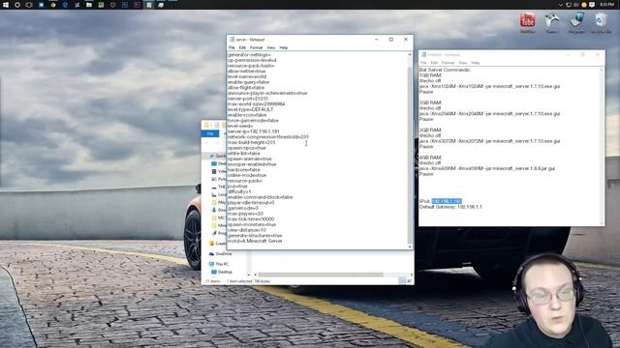Click the line difficulty=1
The image size is (620, 348).
[239, 191]
